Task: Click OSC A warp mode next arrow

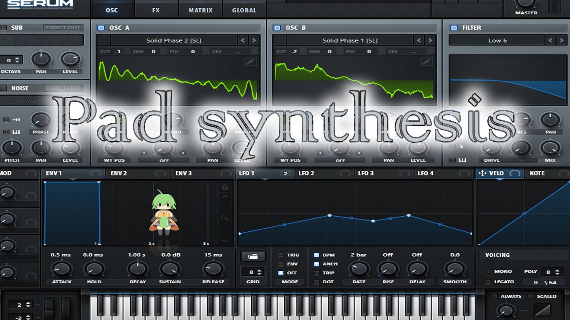Action: coord(183,153)
